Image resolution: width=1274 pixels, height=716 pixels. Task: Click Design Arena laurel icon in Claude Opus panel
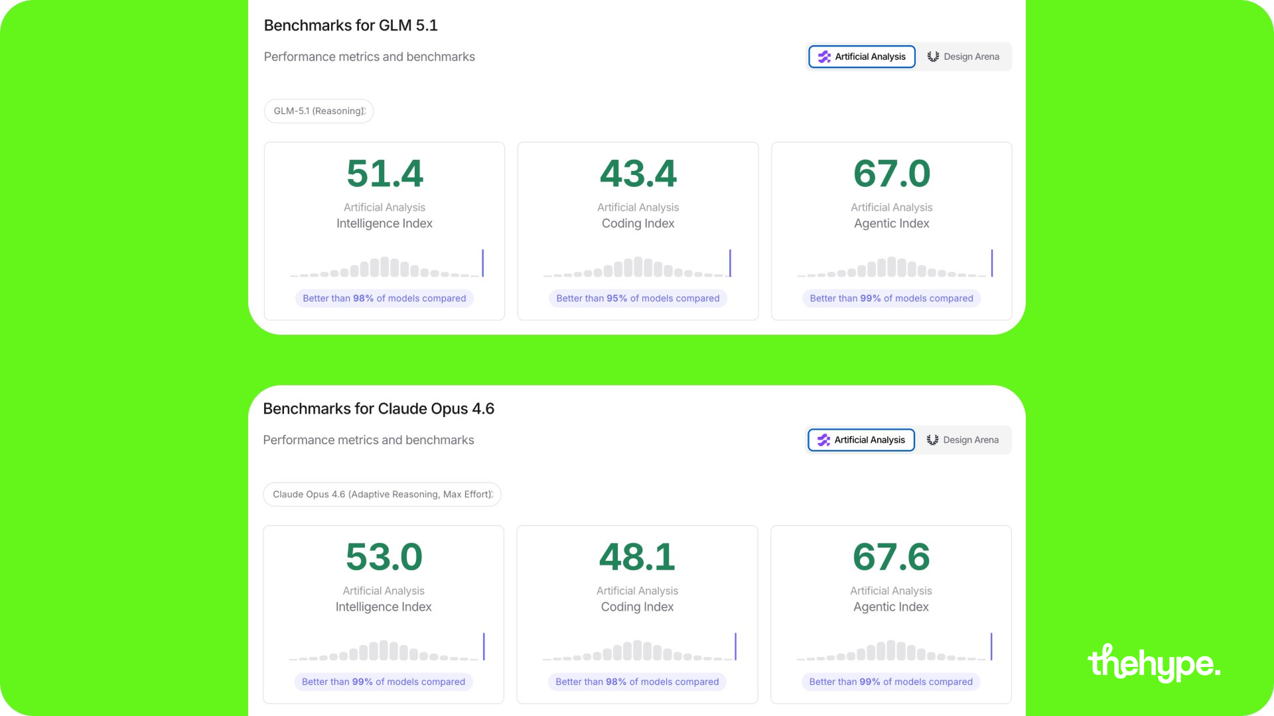pos(932,440)
